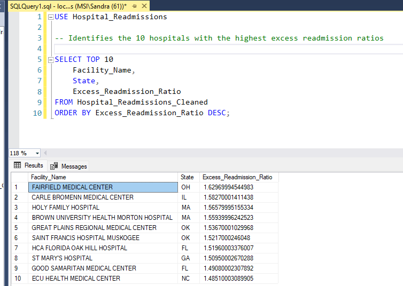403x286 pixels.
Task: Select GOOD SAMARITAN MEDICAL CENTER cell
Action: pyautogui.click(x=103, y=268)
